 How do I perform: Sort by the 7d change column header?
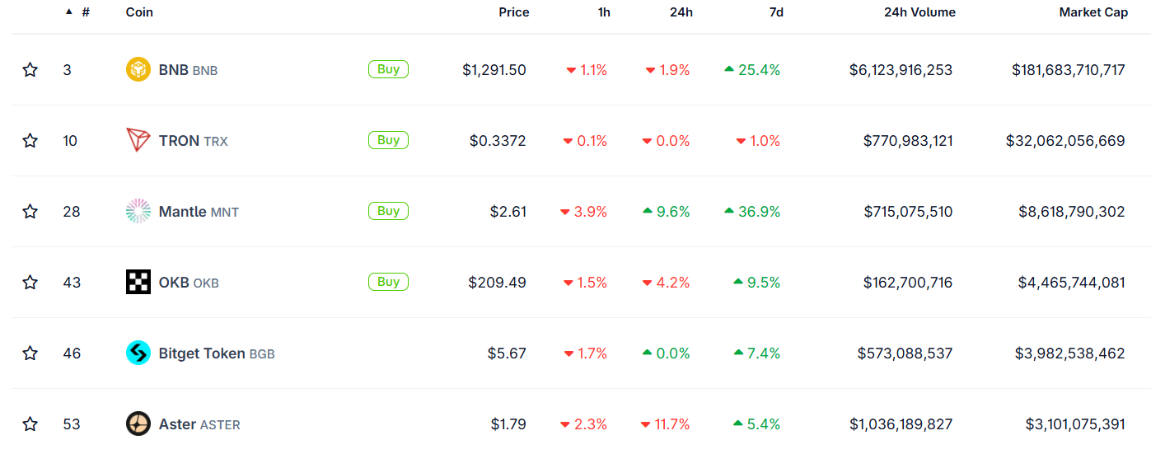[x=776, y=12]
